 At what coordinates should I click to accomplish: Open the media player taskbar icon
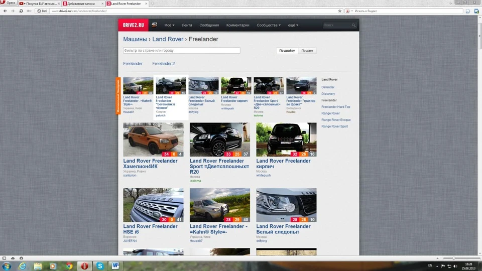pyautogui.click(x=53, y=266)
